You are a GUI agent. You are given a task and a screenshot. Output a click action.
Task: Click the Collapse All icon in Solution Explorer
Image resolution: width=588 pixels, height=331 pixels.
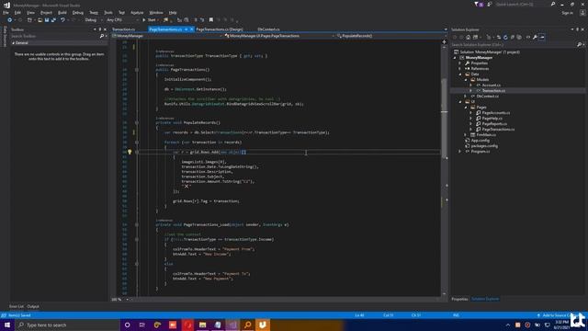[x=513, y=37]
